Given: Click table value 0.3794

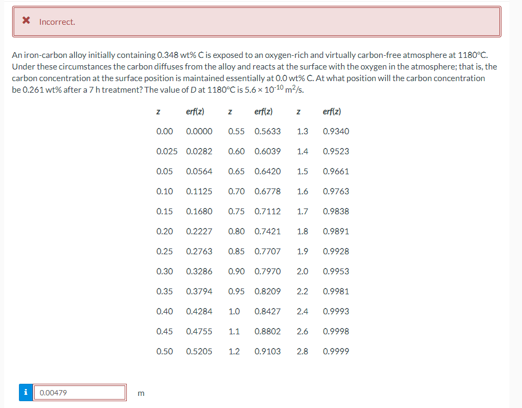Looking at the screenshot, I should point(199,291).
